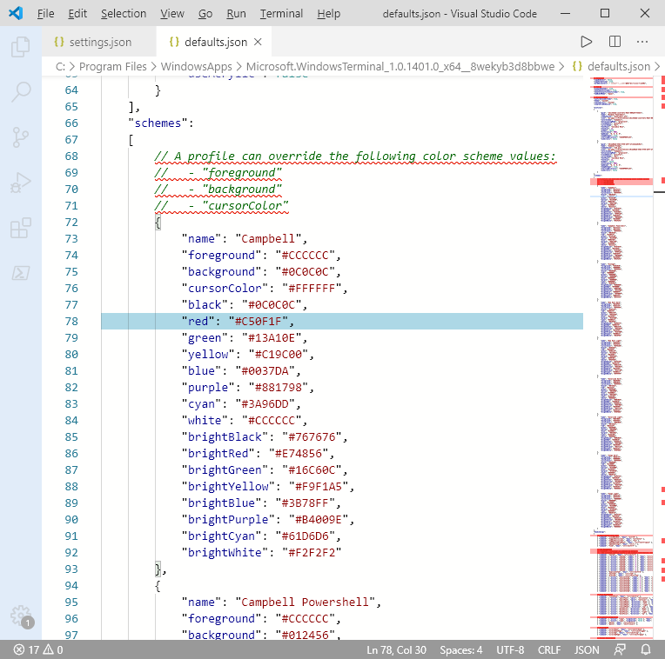Click errors and warnings count in status bar
Image resolution: width=665 pixels, height=659 pixels.
tap(37, 649)
